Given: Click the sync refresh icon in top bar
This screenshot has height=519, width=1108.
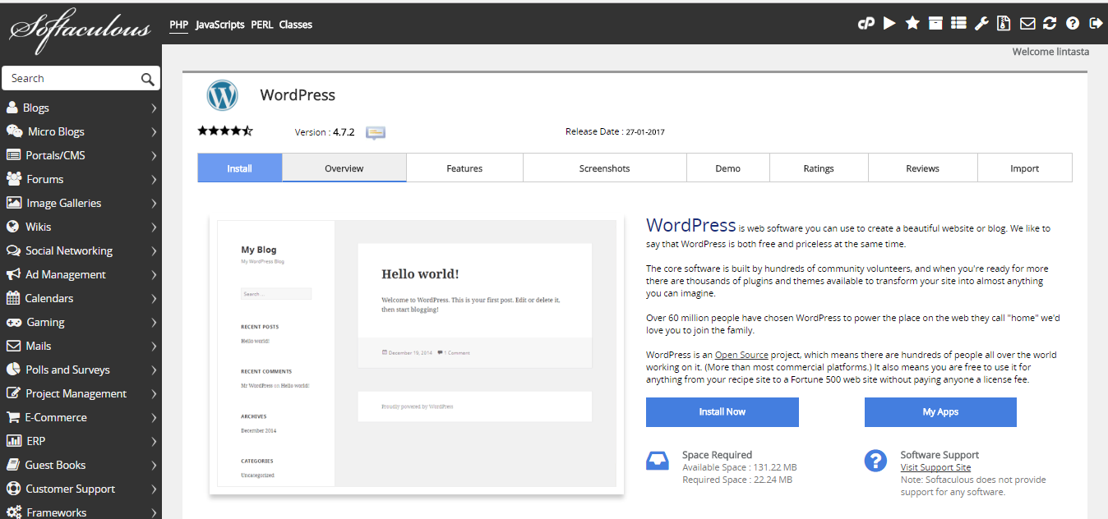Looking at the screenshot, I should [1050, 23].
